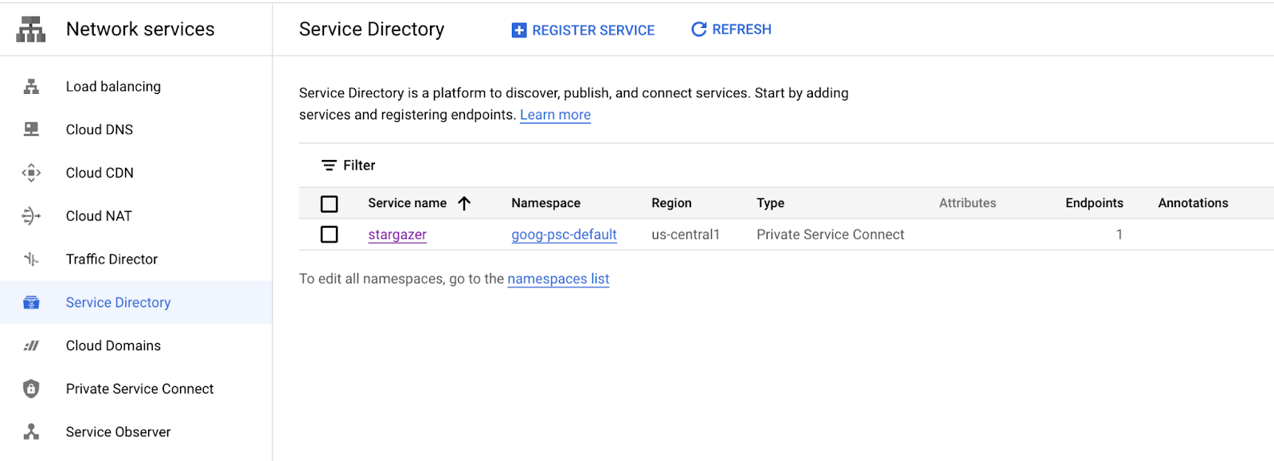1274x461 pixels.
Task: Click the Traffic Director sidebar icon
Action: 31,259
